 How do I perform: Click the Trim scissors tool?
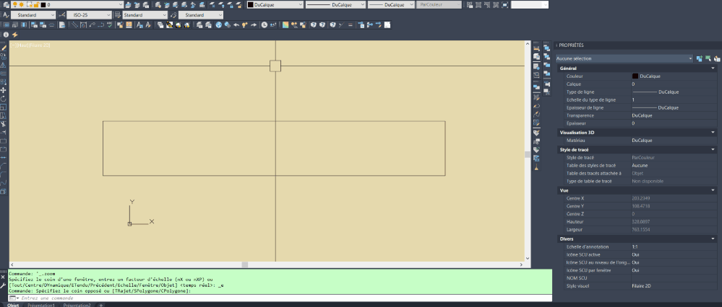tap(4, 124)
